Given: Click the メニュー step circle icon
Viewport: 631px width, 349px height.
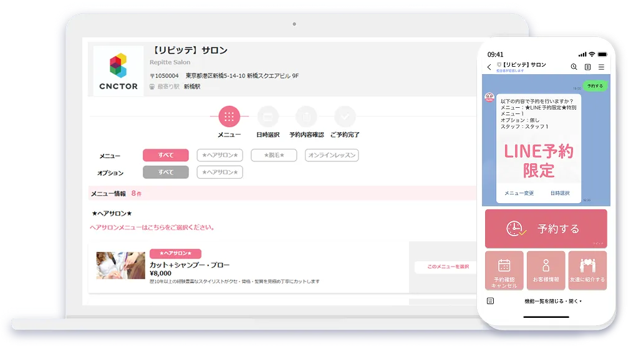Looking at the screenshot, I should (x=229, y=117).
